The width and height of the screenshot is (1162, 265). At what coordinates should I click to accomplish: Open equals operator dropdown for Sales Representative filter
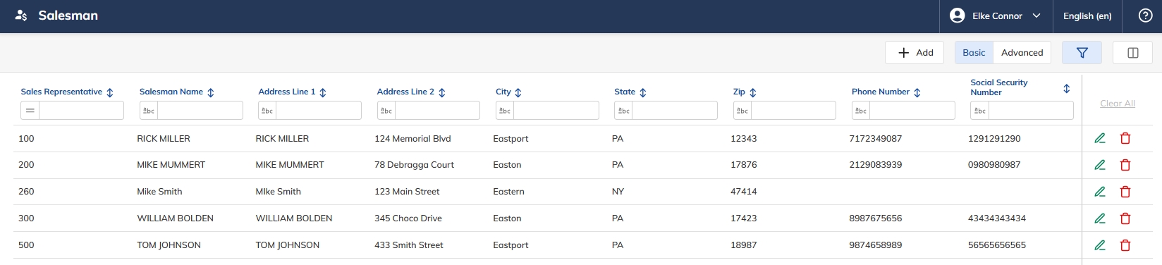[x=30, y=111]
